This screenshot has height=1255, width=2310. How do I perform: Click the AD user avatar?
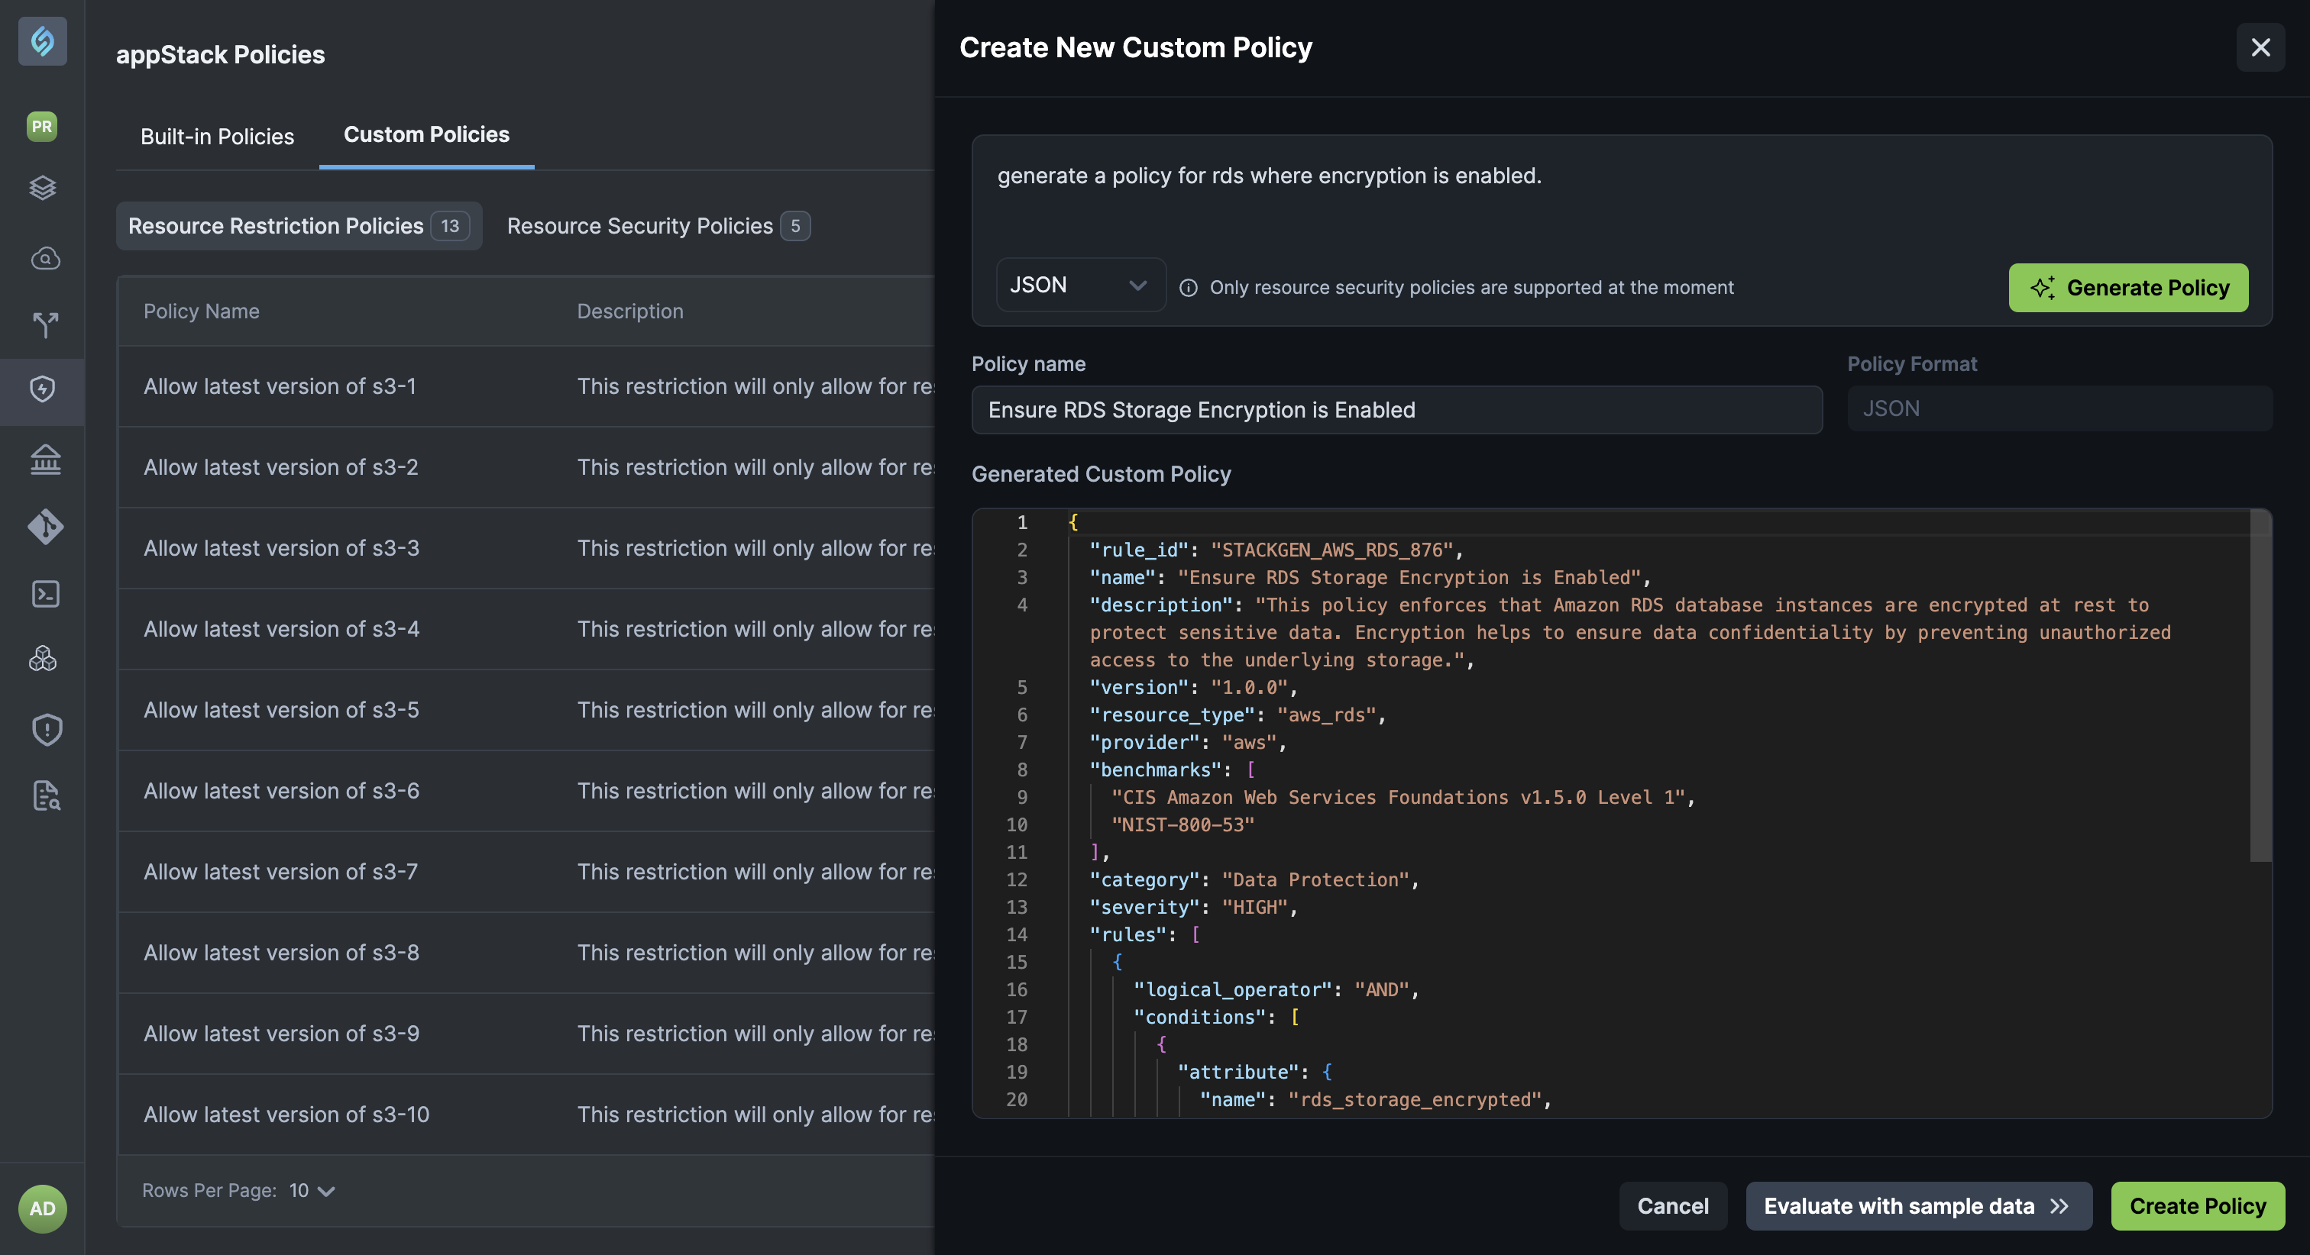pyautogui.click(x=41, y=1208)
